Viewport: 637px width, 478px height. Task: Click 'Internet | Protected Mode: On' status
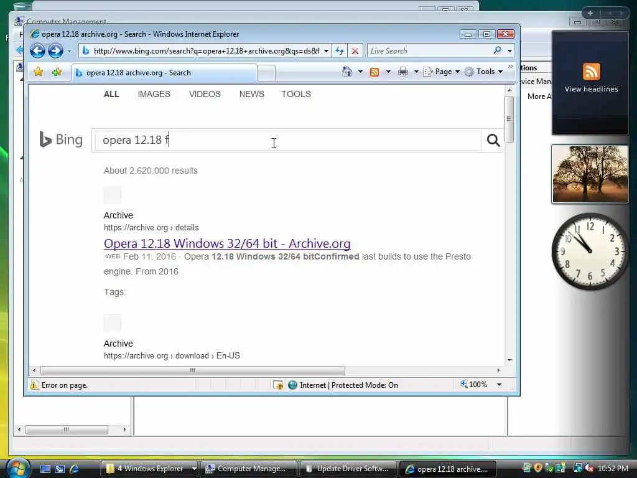click(343, 385)
